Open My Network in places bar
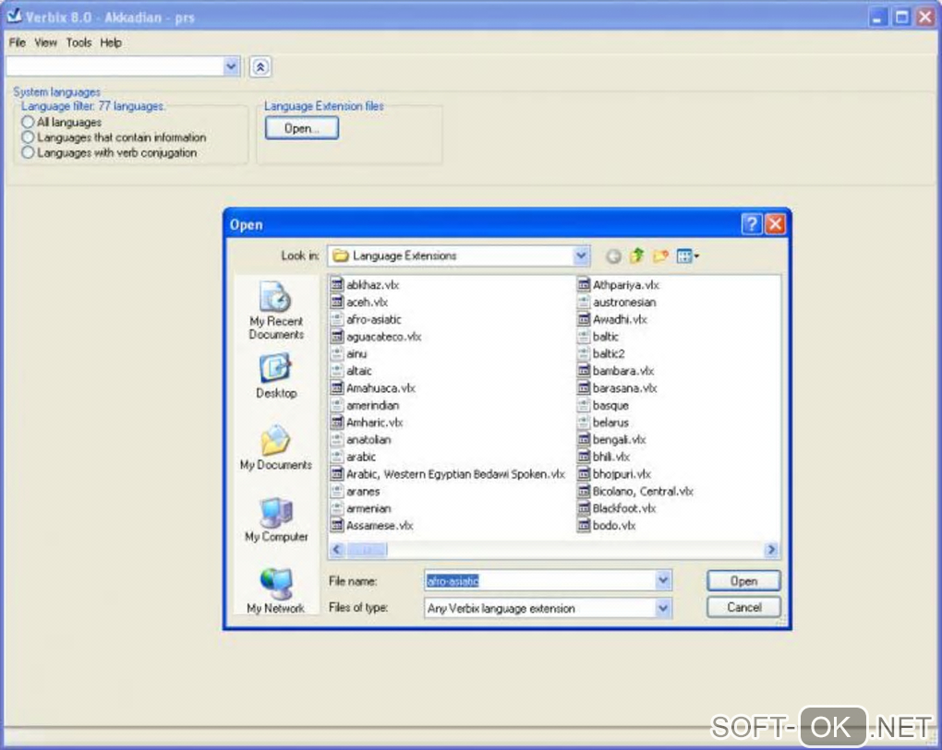Image resolution: width=942 pixels, height=750 pixels. (x=276, y=591)
